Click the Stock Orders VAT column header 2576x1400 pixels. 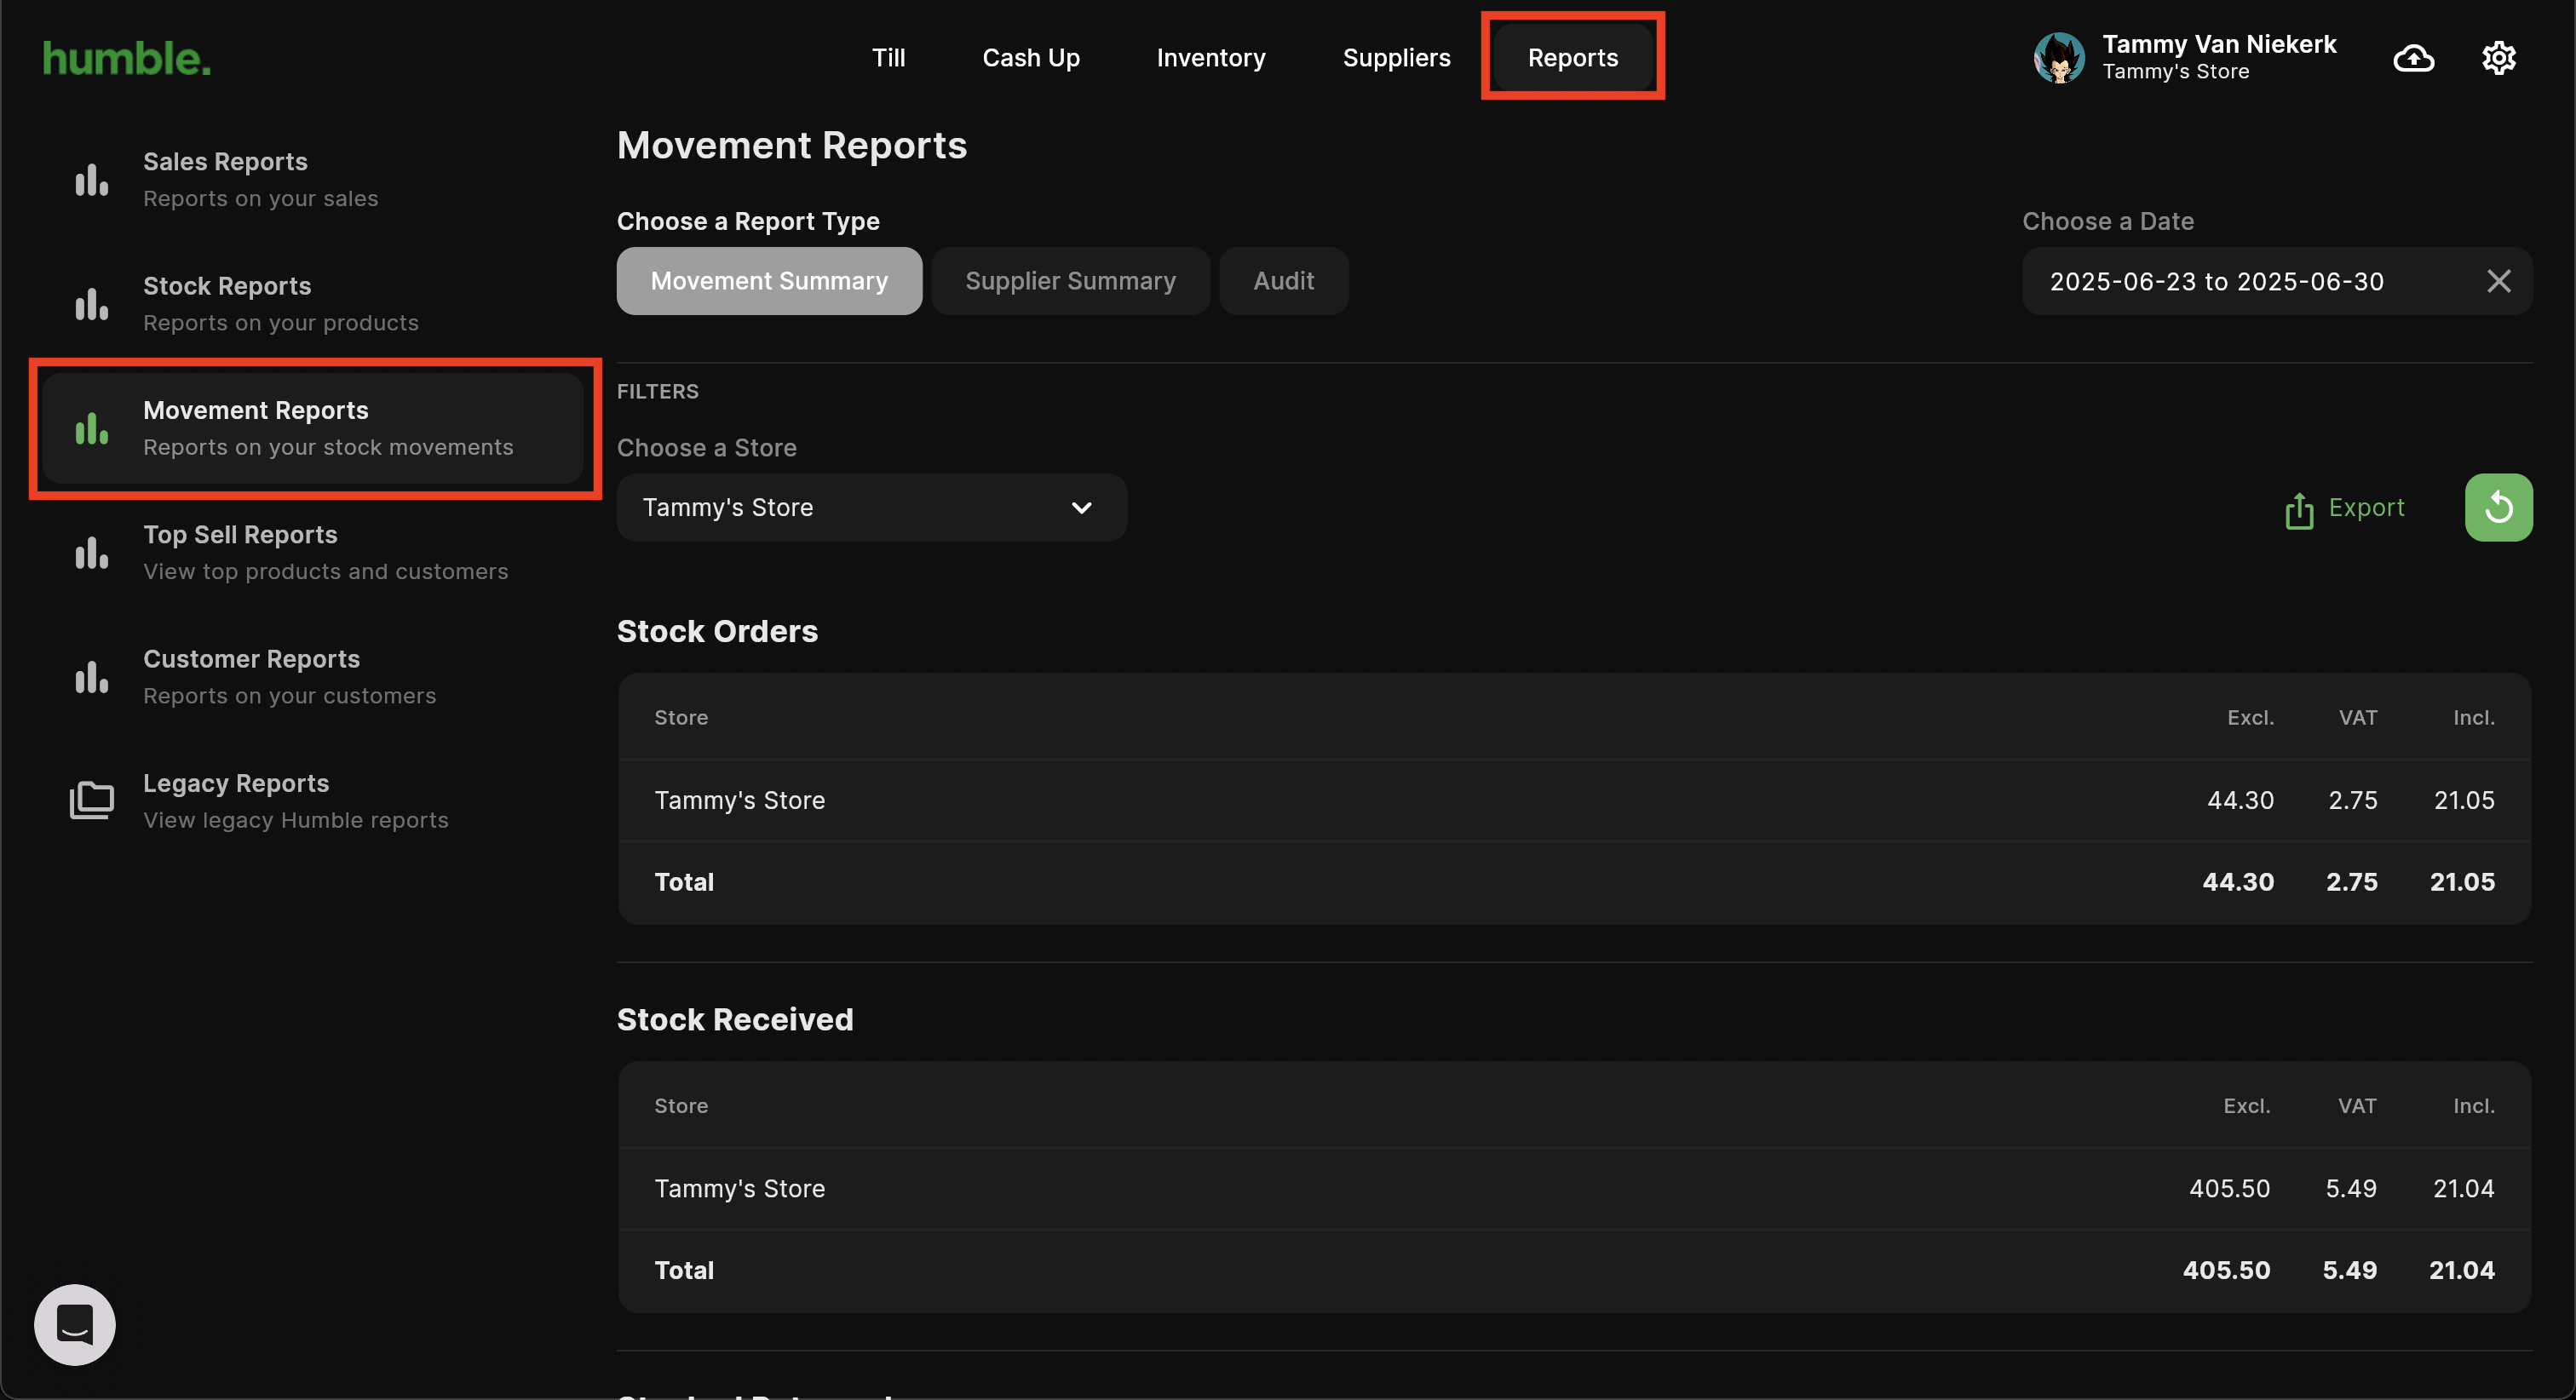(x=2357, y=717)
